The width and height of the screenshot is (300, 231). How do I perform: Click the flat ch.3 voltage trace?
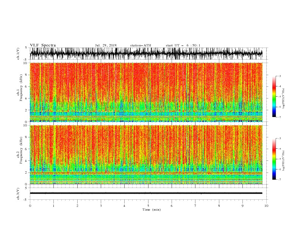tap(146, 193)
